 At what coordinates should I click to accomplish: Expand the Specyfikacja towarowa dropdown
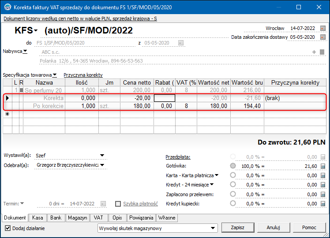(55, 74)
